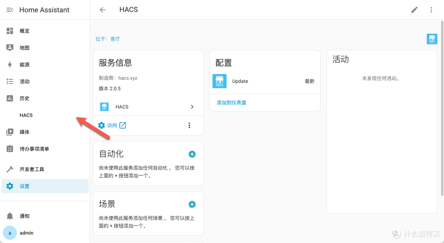Click the Home Assistant title
This screenshot has width=444, height=243.
click(44, 10)
